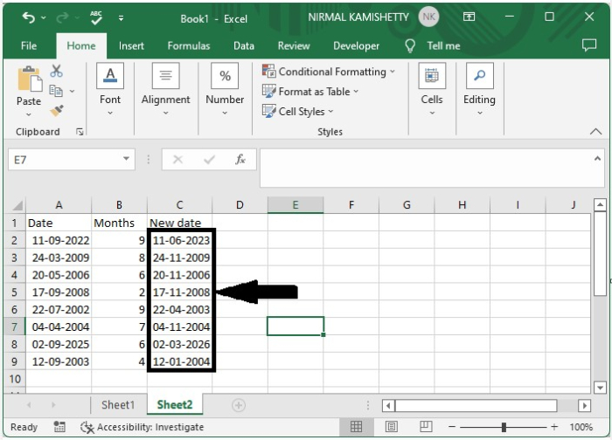Click inside the formula bar input
612x440 pixels.
tap(426, 168)
